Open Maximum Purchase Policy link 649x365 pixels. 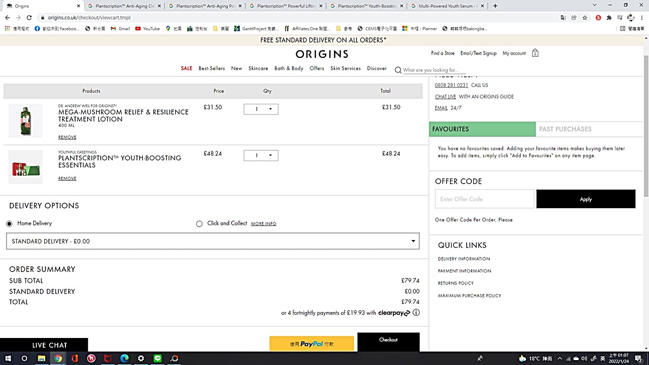pyautogui.click(x=469, y=296)
